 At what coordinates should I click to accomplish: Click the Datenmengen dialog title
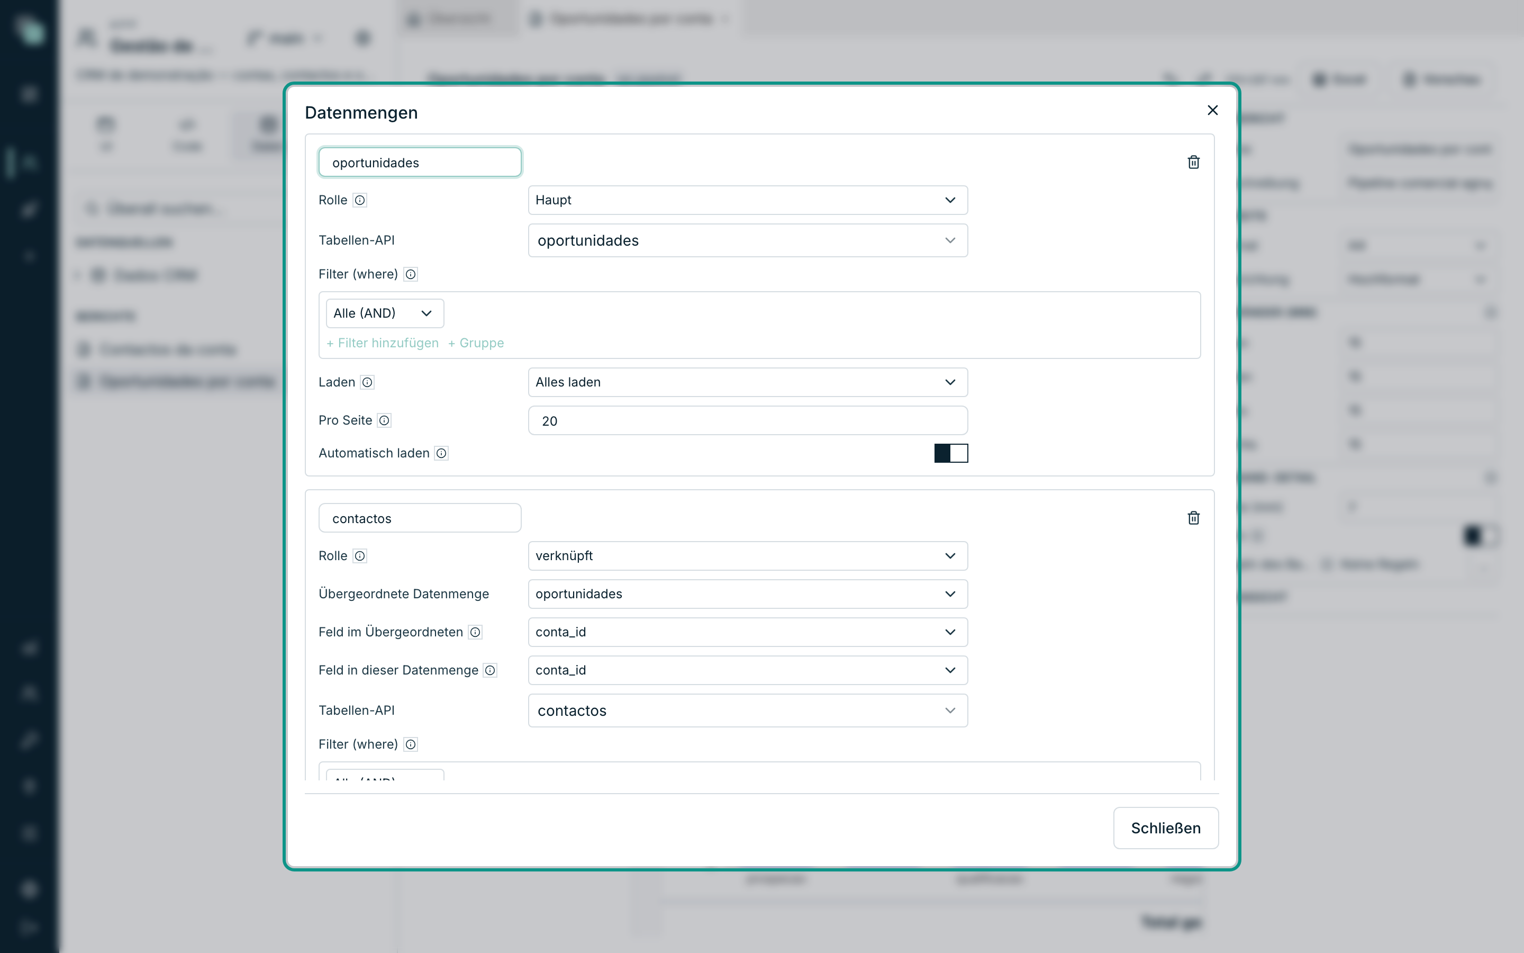point(361,113)
